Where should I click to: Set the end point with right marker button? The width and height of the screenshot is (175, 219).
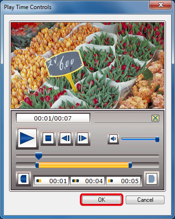152,179
